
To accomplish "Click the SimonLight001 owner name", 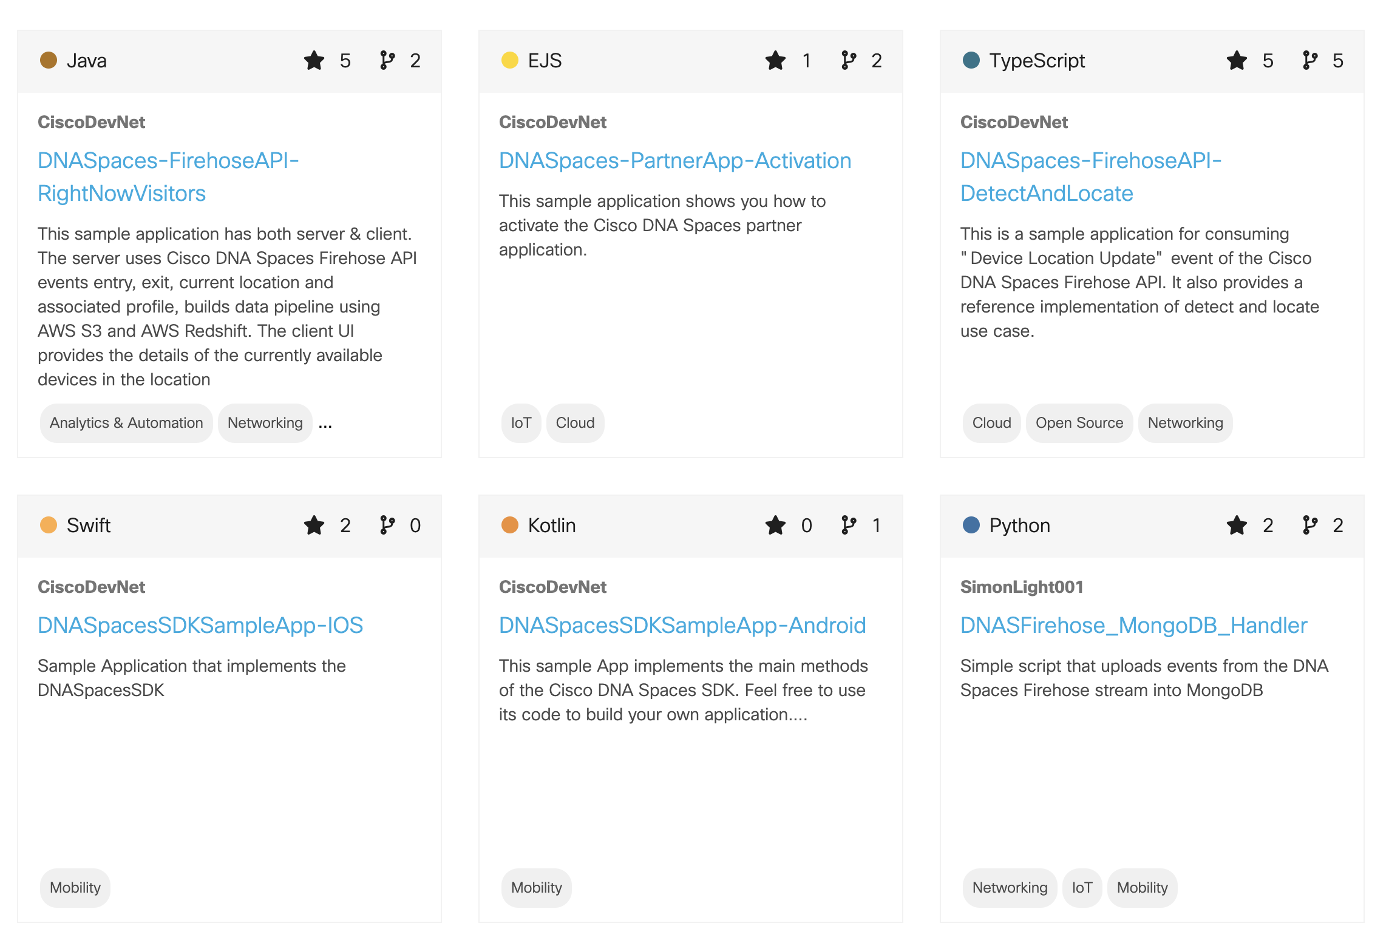I will click(x=1022, y=587).
